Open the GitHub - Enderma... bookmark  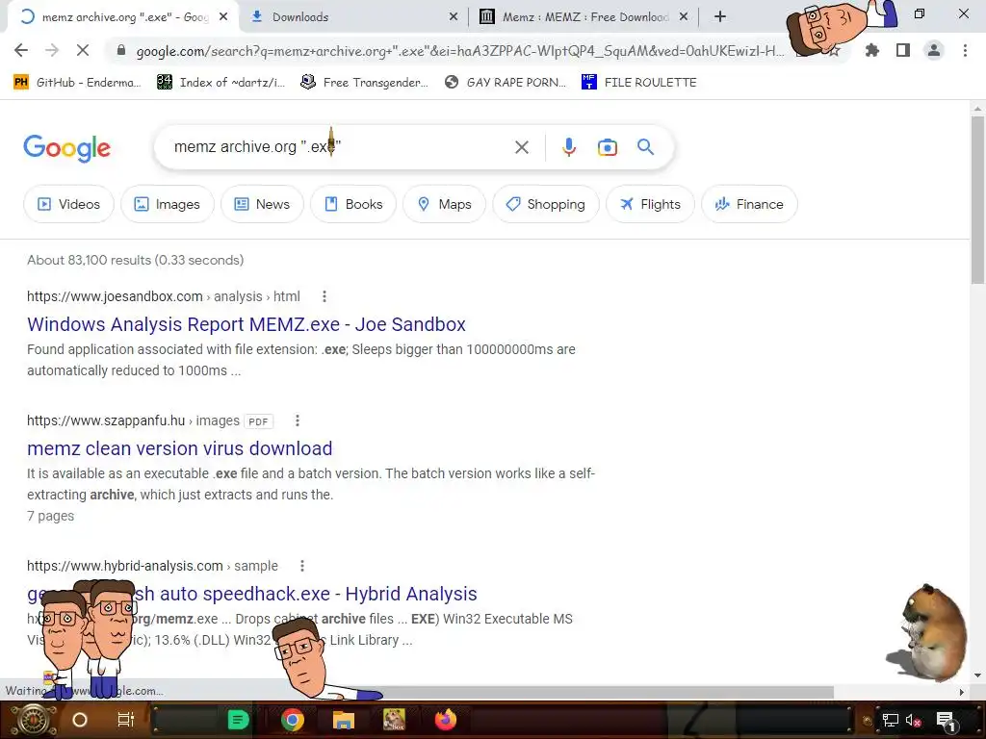77,83
